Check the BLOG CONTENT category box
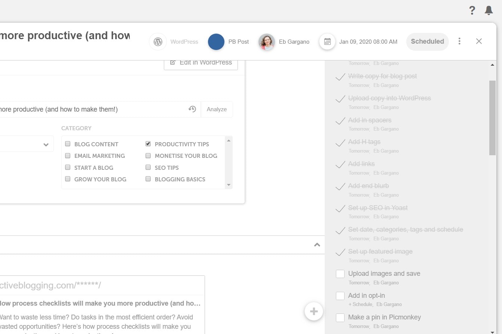 click(68, 144)
